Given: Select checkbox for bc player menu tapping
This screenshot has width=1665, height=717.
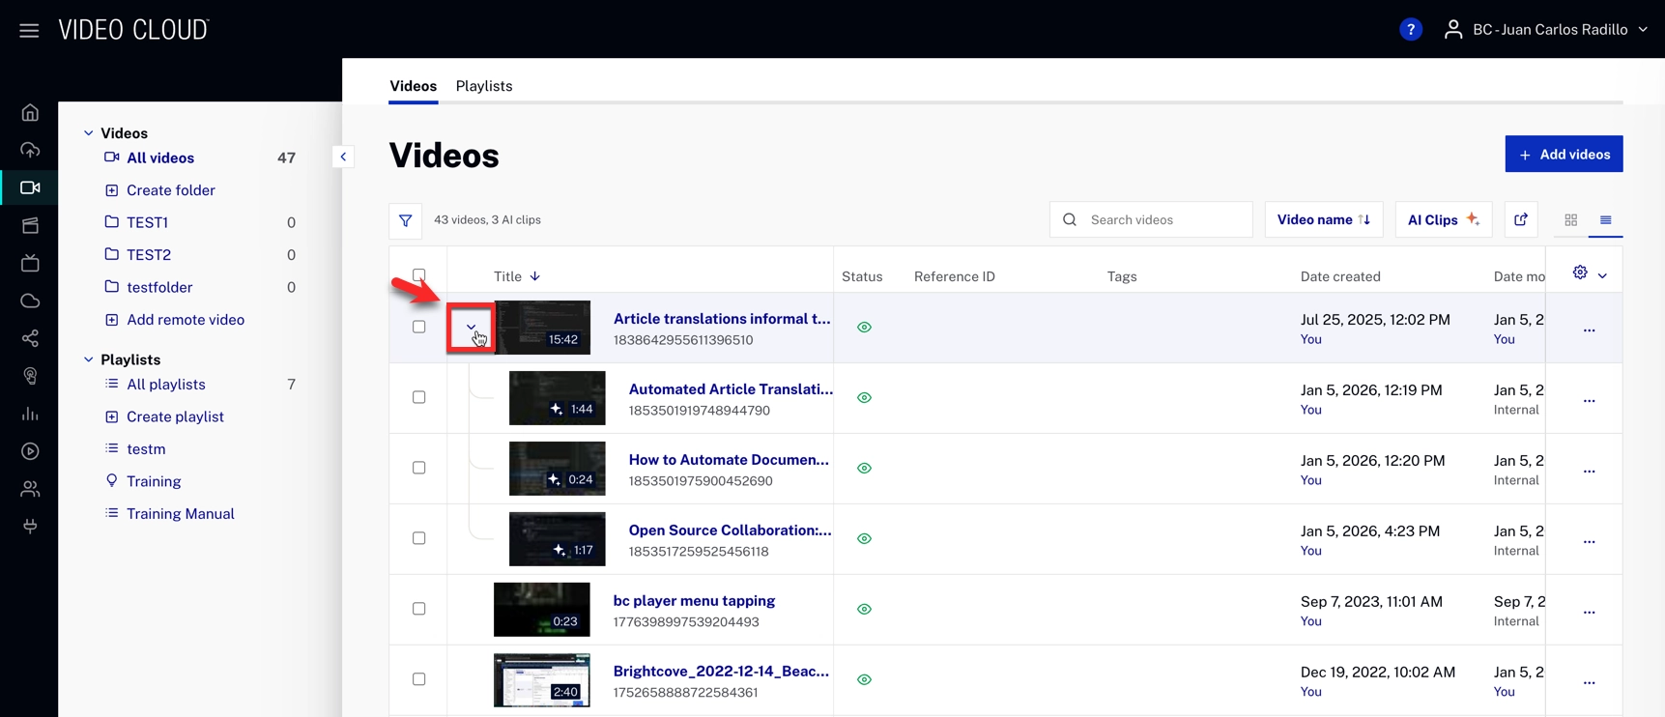Looking at the screenshot, I should (418, 609).
